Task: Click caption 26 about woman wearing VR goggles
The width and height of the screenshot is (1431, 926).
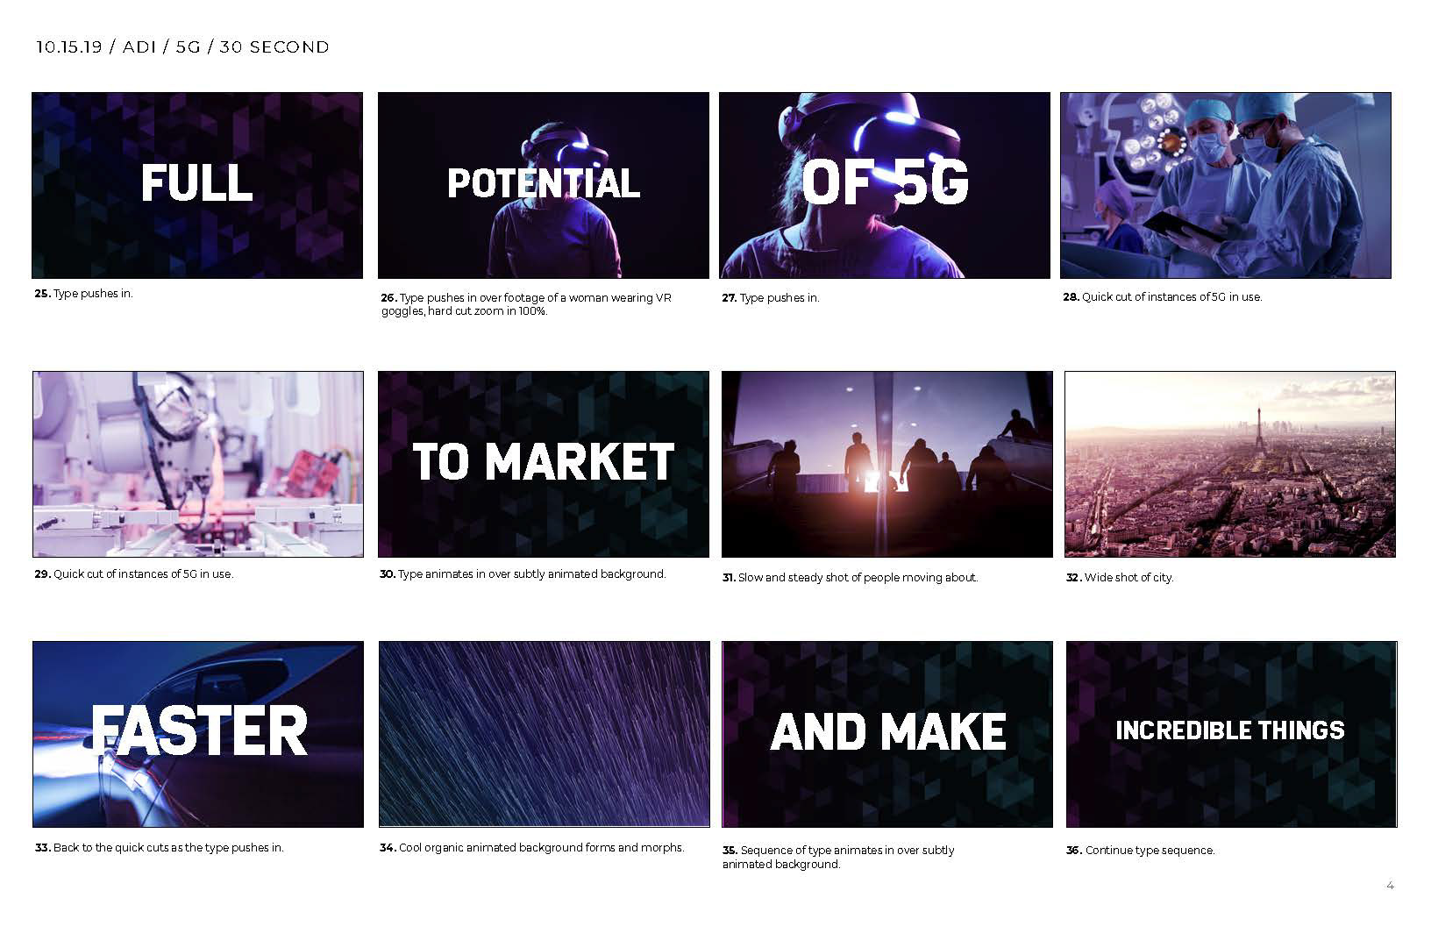Action: pos(526,304)
